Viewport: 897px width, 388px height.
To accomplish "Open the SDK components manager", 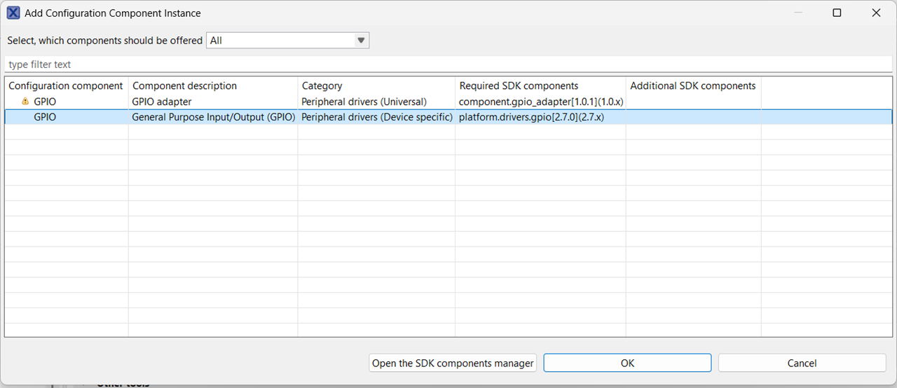I will click(453, 363).
